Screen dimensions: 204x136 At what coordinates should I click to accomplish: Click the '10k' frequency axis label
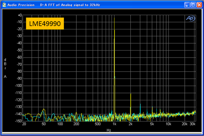pos(168,124)
